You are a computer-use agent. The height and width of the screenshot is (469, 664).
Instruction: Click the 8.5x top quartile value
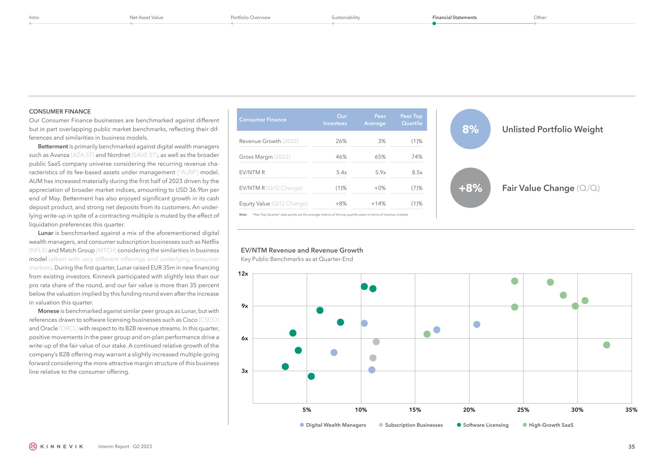tap(417, 172)
